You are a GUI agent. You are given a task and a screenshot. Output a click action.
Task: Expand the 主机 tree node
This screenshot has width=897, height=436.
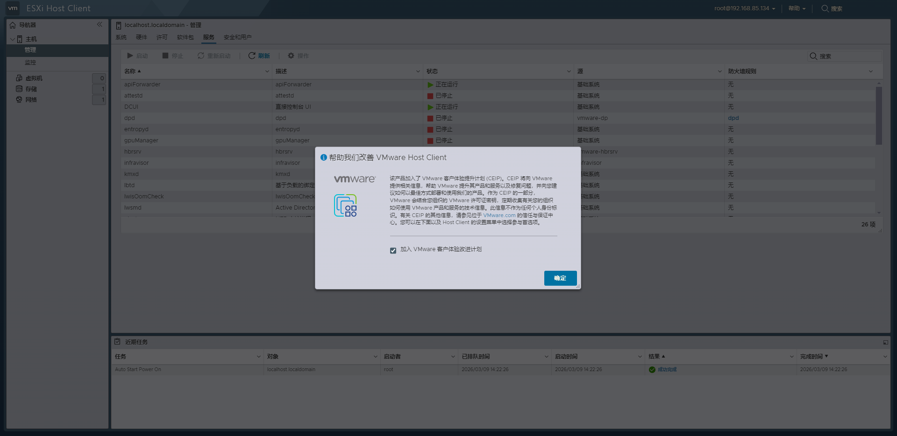click(13, 39)
